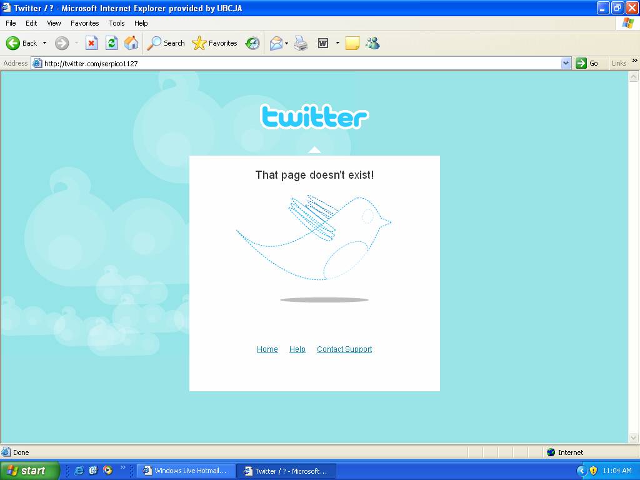Open History with the clock icon
Screen dimensions: 640x480
(x=252, y=43)
